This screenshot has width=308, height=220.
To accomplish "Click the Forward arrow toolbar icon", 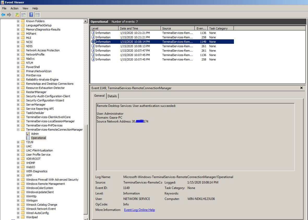I will [x=9, y=15].
